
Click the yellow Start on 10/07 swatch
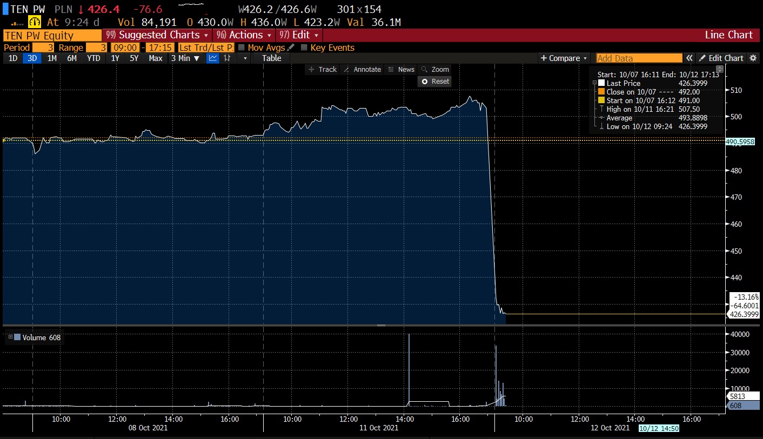pyautogui.click(x=601, y=100)
